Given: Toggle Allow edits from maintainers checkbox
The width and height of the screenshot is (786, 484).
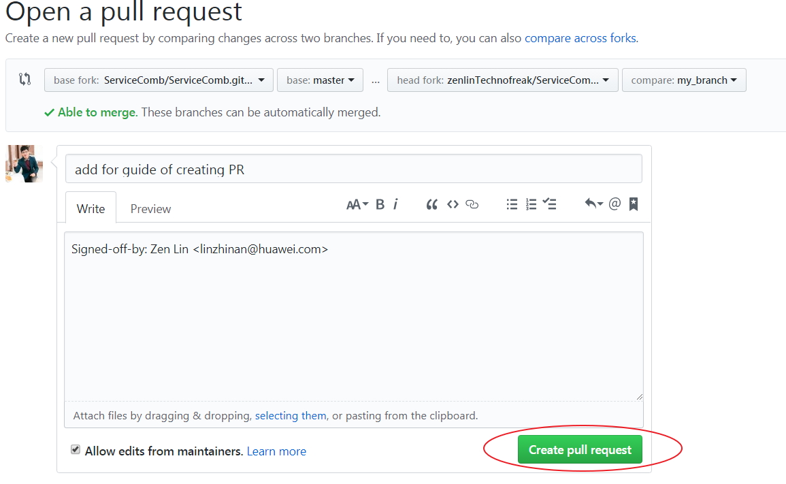Looking at the screenshot, I should click(x=76, y=450).
